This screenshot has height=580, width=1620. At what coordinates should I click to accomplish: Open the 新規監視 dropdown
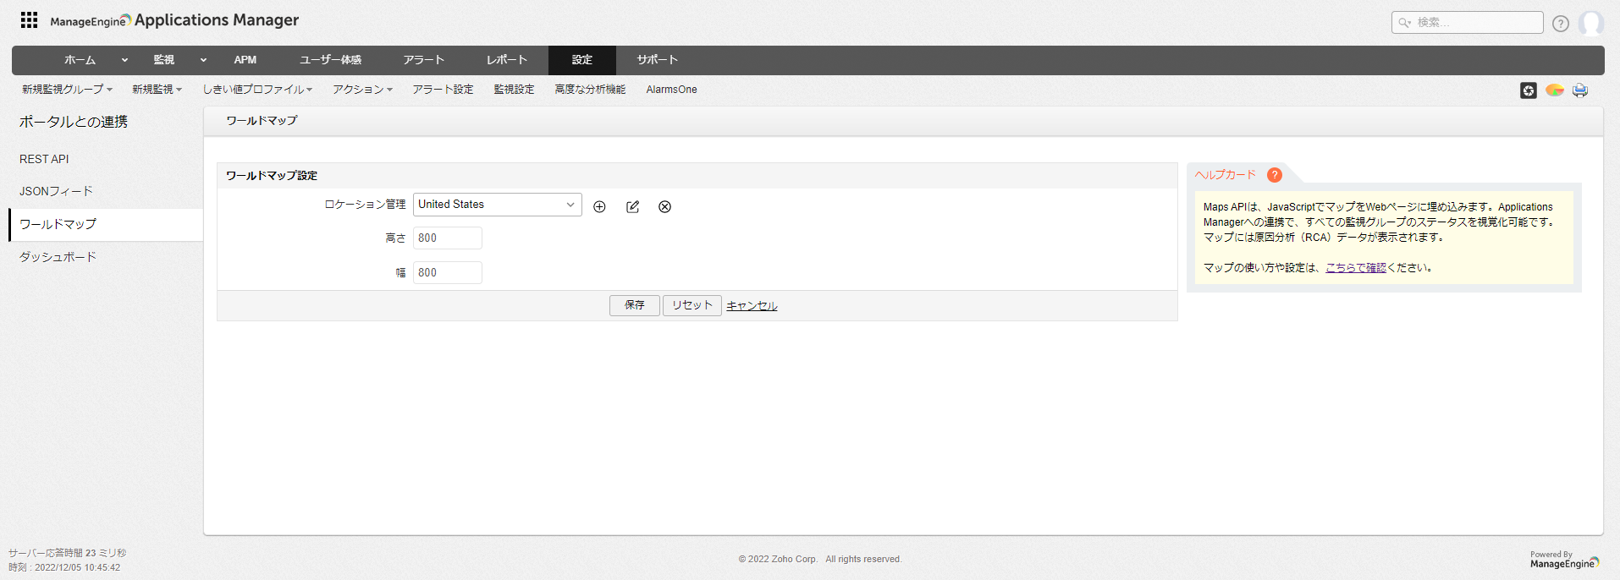pos(157,90)
